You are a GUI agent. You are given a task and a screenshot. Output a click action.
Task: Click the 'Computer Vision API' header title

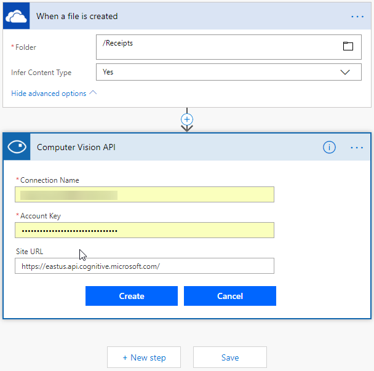coord(76,147)
